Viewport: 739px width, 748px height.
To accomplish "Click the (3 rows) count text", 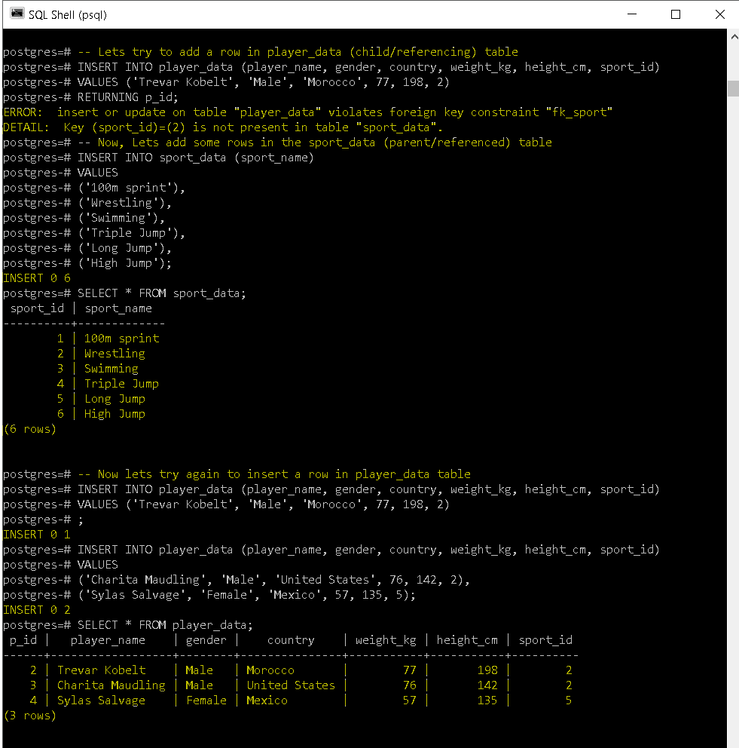I will [x=29, y=715].
